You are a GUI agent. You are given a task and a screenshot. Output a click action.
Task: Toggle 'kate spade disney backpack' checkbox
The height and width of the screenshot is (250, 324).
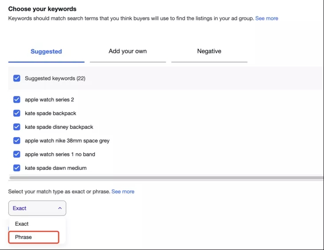[17, 127]
